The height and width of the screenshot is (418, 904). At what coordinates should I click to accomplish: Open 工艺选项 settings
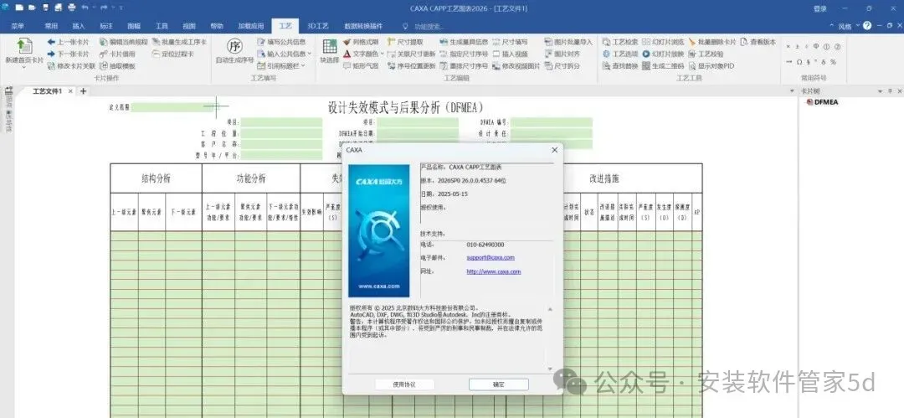pyautogui.click(x=620, y=54)
